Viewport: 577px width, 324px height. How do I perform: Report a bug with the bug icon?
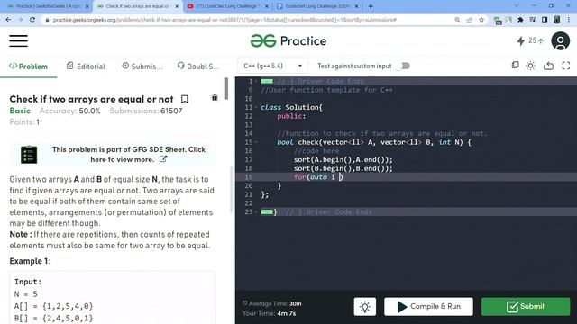click(x=215, y=97)
